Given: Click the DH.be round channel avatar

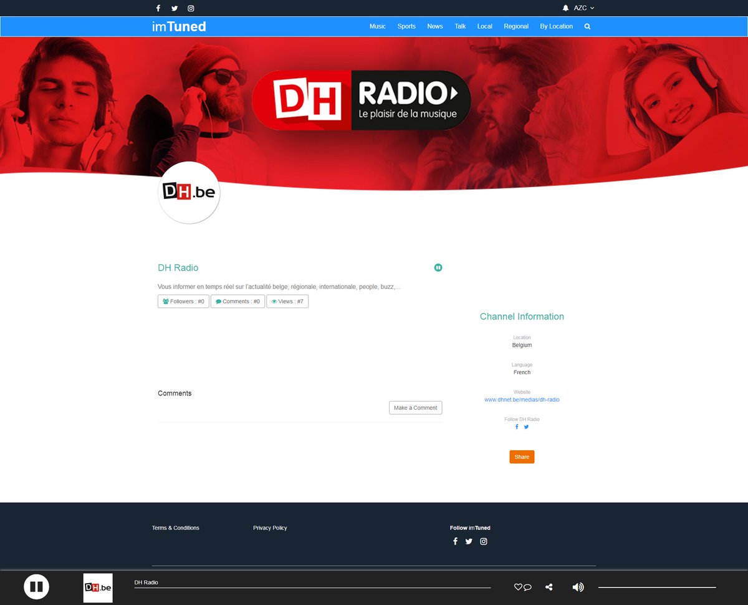Looking at the screenshot, I should (189, 193).
